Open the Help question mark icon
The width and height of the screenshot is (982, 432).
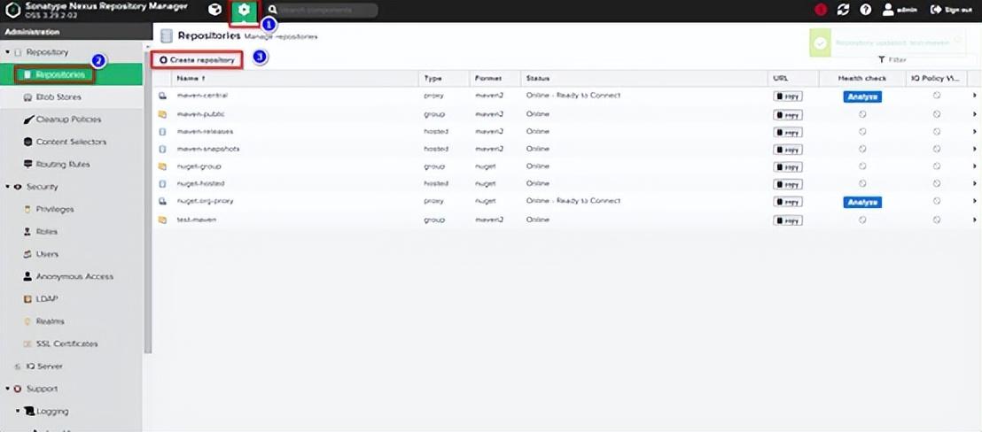pyautogui.click(x=866, y=10)
